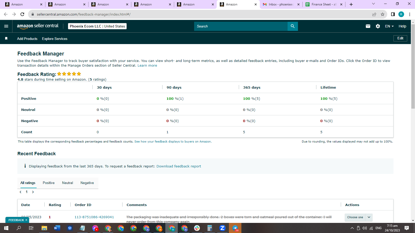Screen dimensions: 415x233
Task: Open the Chrome three-dot menu
Action: (410, 14)
